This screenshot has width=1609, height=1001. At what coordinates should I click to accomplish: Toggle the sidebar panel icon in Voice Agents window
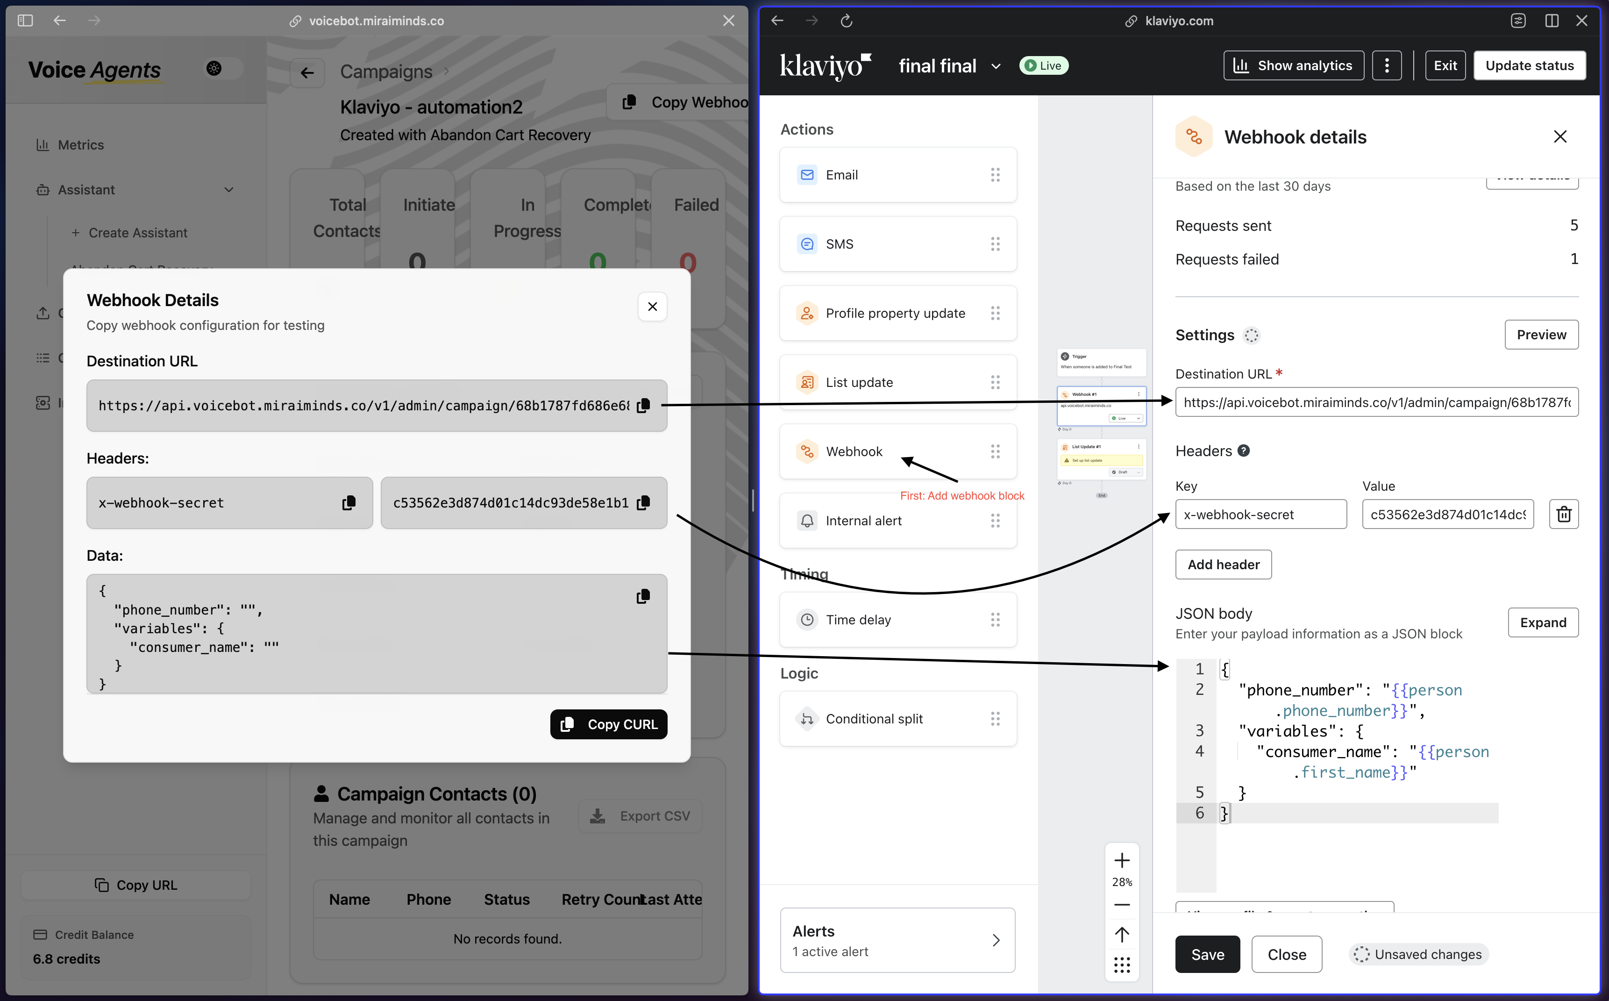pos(25,21)
